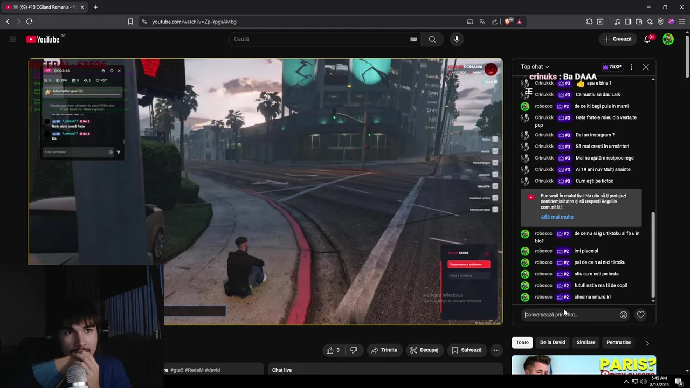The height and width of the screenshot is (388, 690).
Task: Bookmark this page in address bar
Action: coord(130,22)
